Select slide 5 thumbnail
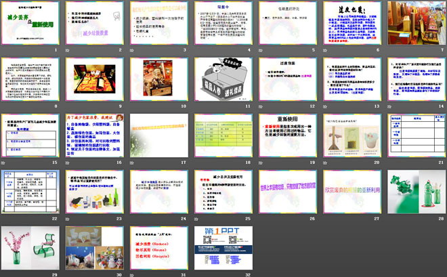Screen dimensions: 447x277 pyautogui.click(x=288, y=23)
